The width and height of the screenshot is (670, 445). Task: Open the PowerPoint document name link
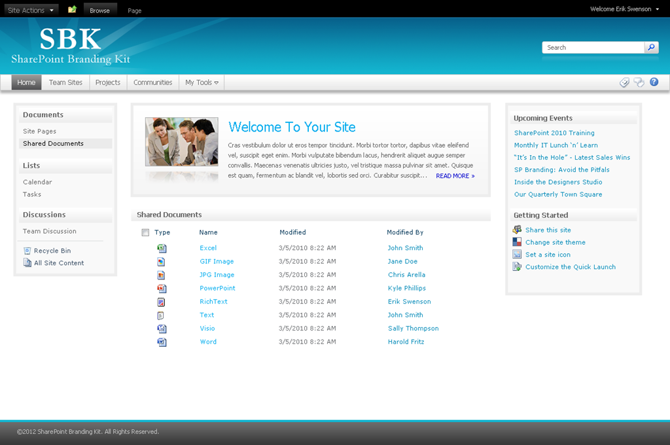217,288
